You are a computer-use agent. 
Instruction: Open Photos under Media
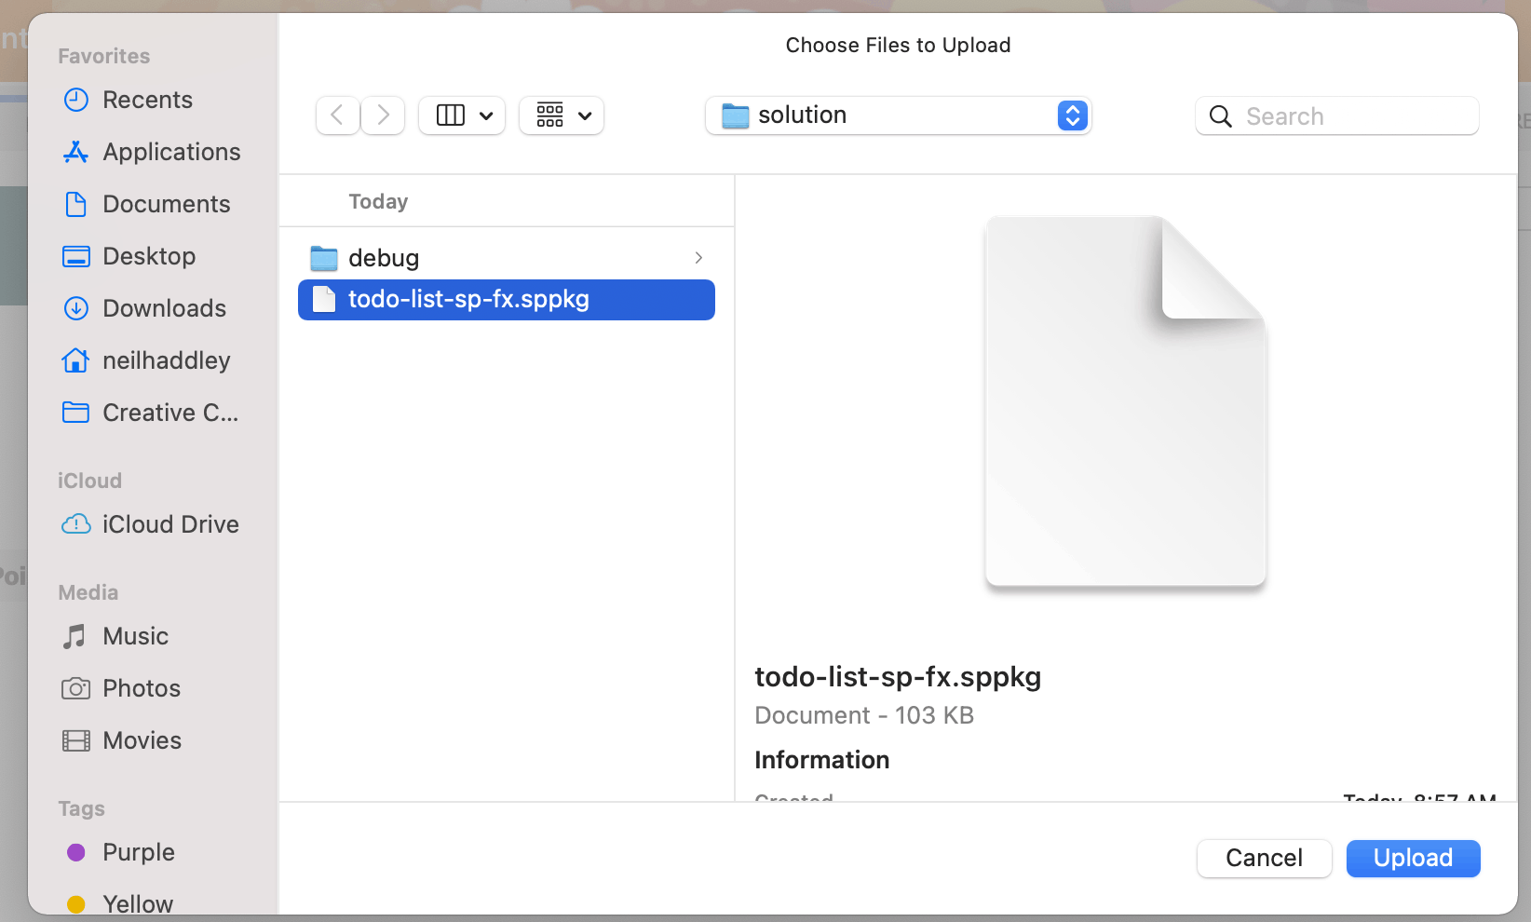click(142, 688)
